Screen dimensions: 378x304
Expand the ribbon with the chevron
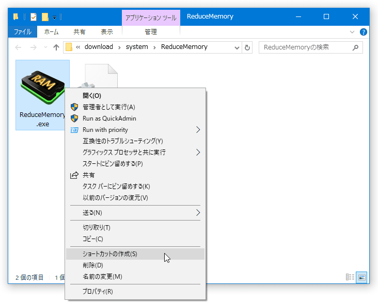352,32
